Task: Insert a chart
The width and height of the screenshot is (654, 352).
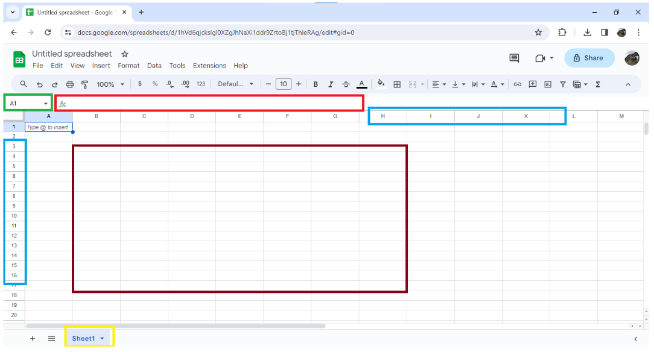Action: coord(548,84)
